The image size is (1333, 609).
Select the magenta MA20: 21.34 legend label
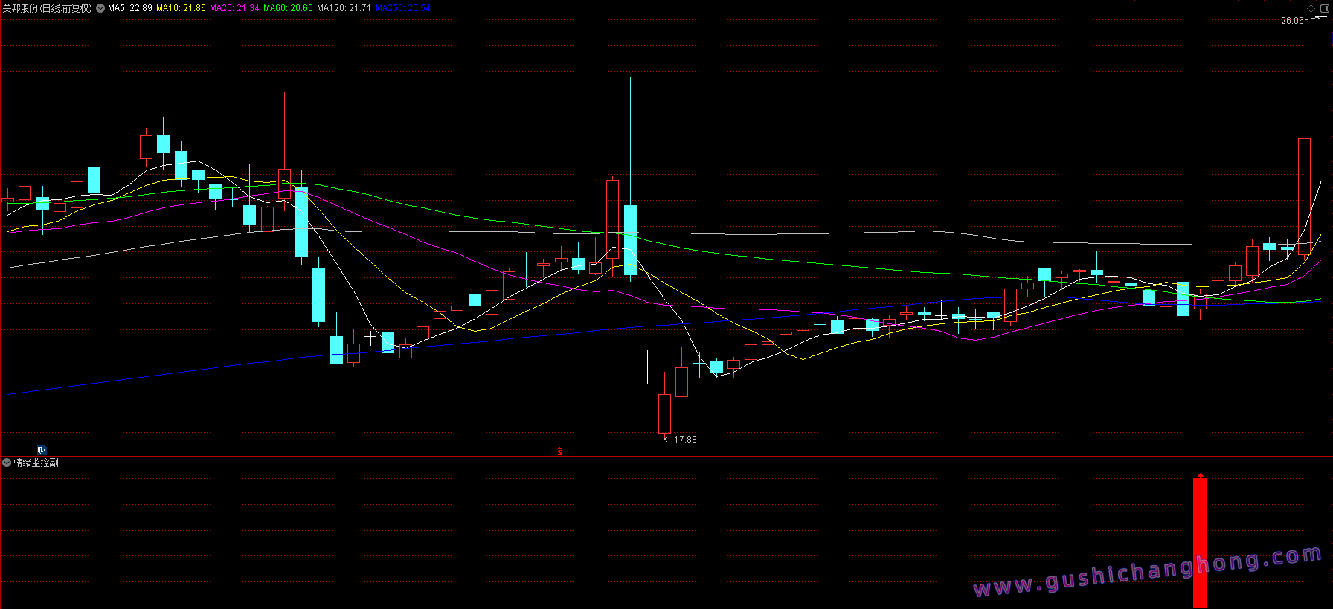coord(234,8)
